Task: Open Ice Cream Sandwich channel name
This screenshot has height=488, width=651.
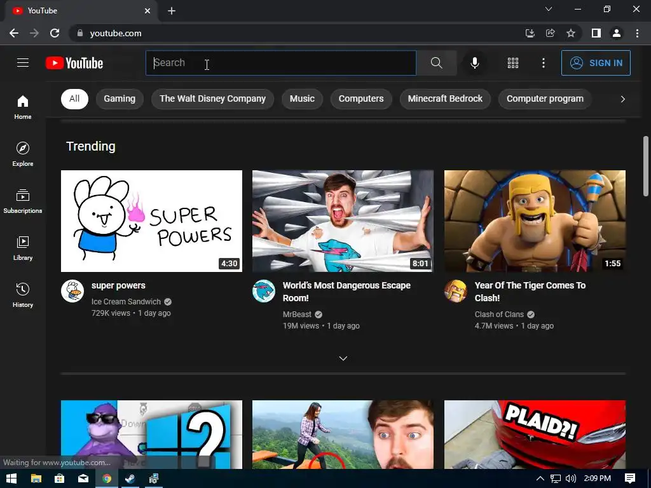Action: 126,302
